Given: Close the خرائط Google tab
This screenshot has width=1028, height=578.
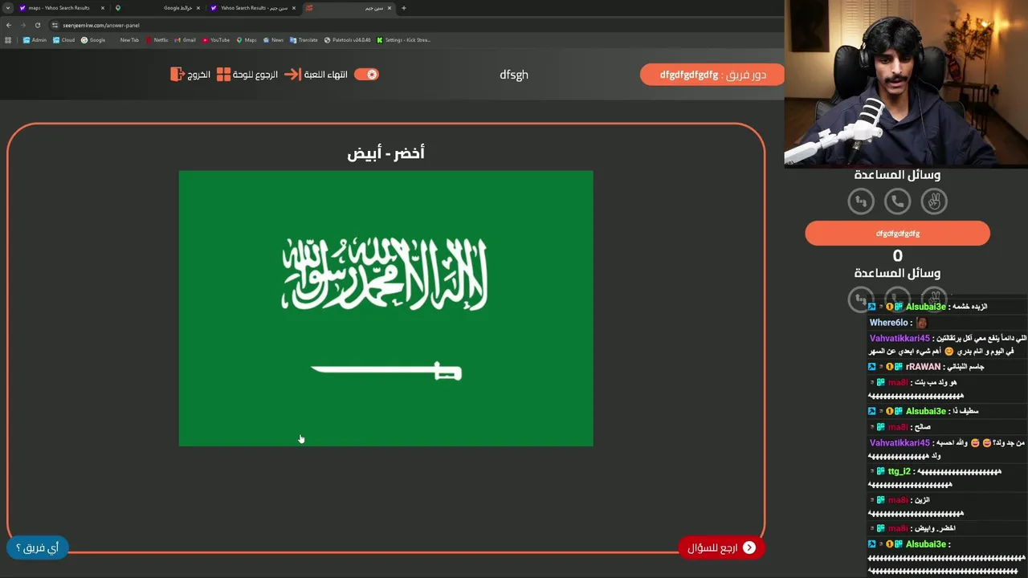Looking at the screenshot, I should coord(198,8).
